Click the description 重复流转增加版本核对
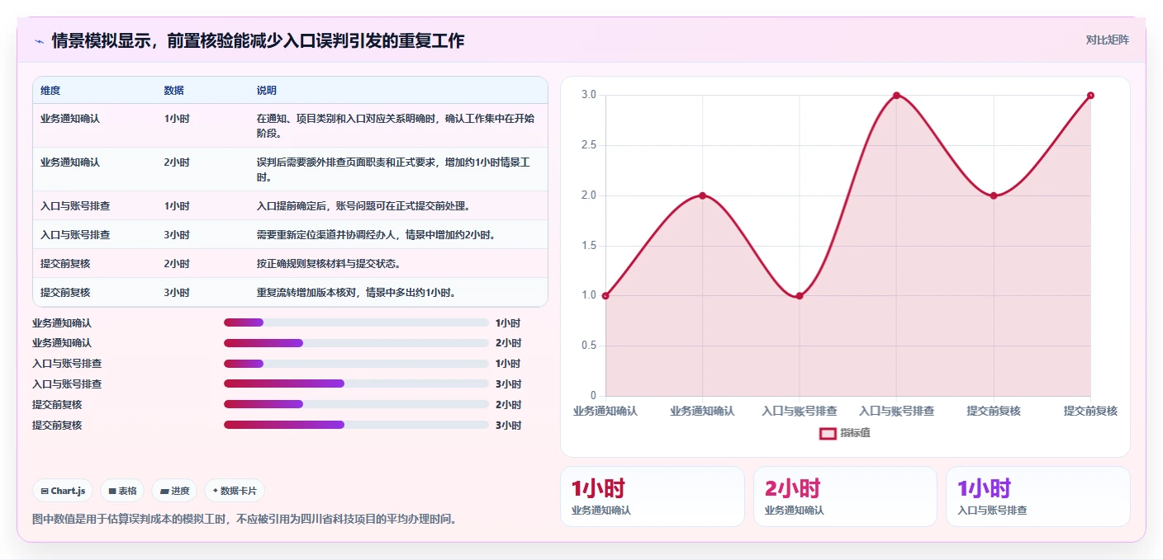This screenshot has width=1163, height=560. 356,293
